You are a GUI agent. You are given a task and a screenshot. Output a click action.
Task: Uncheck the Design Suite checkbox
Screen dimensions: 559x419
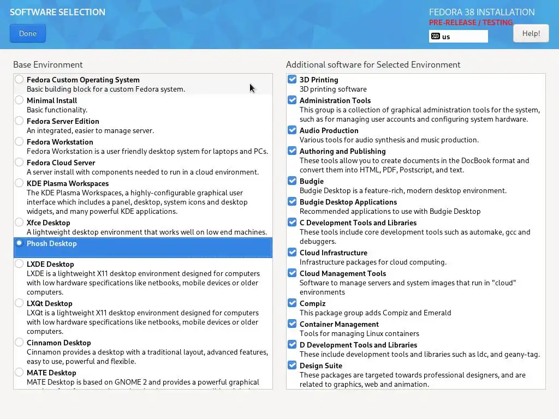tap(292, 365)
